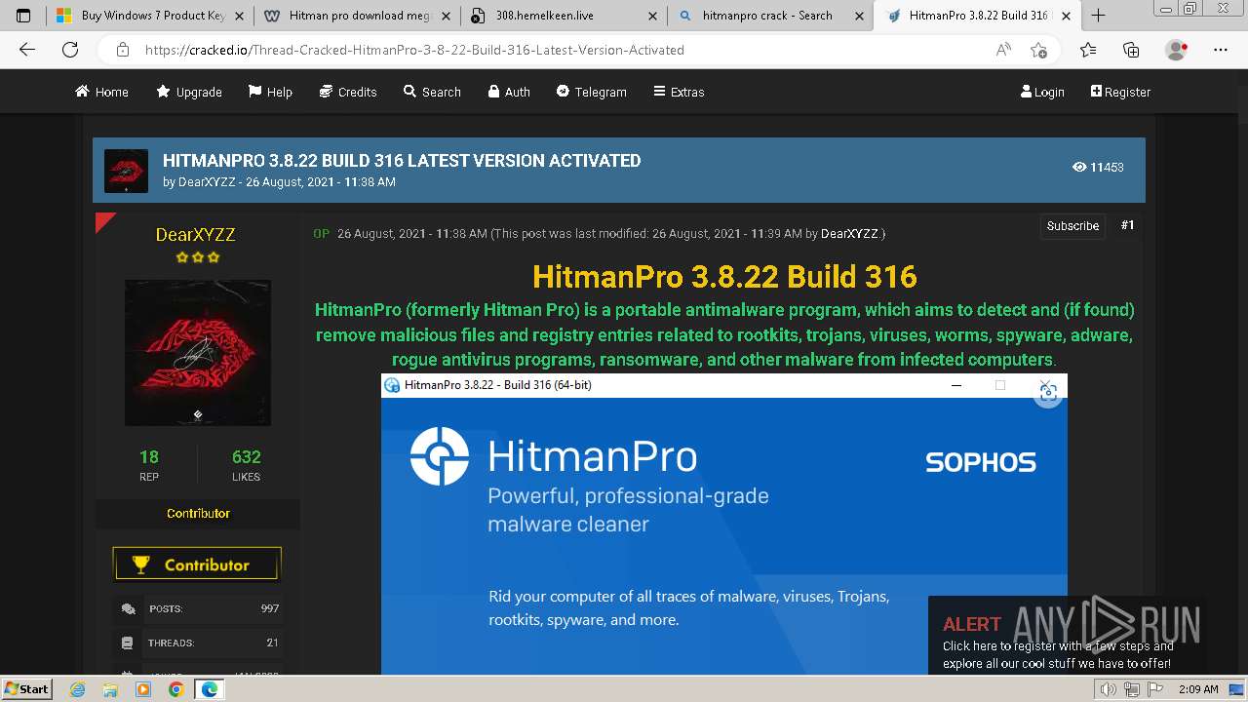Open the Home menu item
Image resolution: width=1248 pixels, height=702 pixels.
coord(102,92)
